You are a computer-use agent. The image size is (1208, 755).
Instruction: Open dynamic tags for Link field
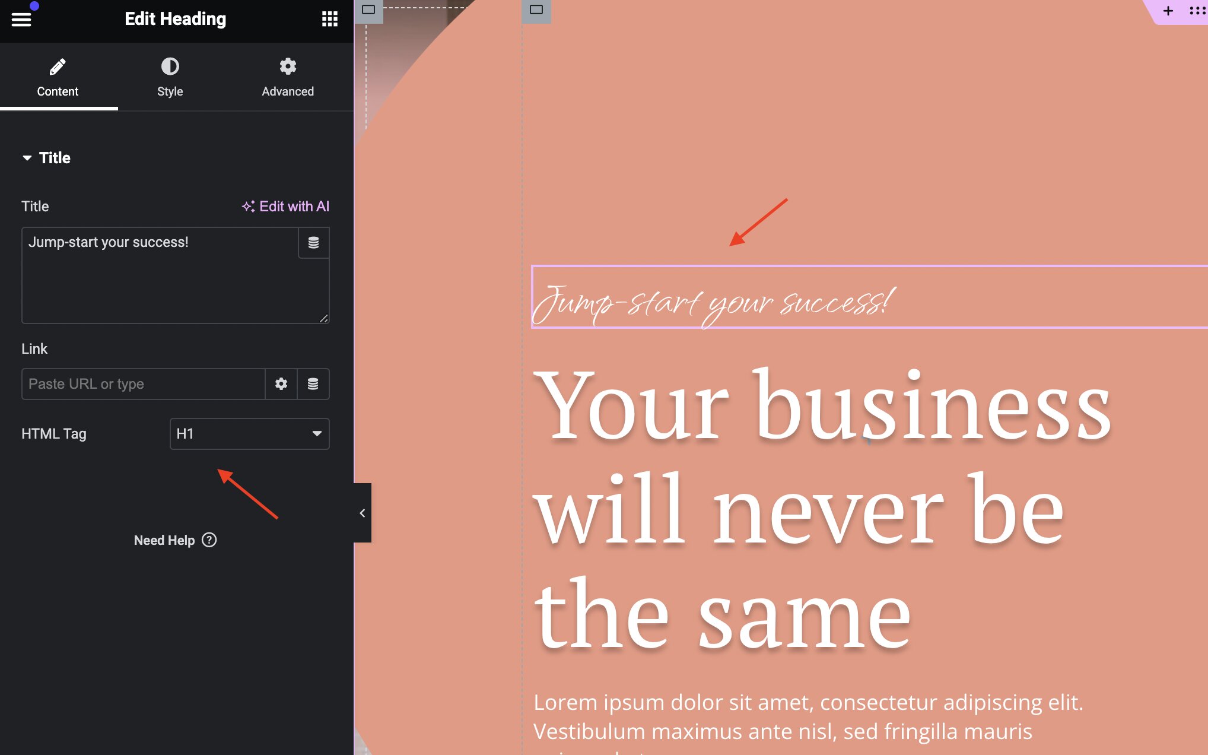313,384
